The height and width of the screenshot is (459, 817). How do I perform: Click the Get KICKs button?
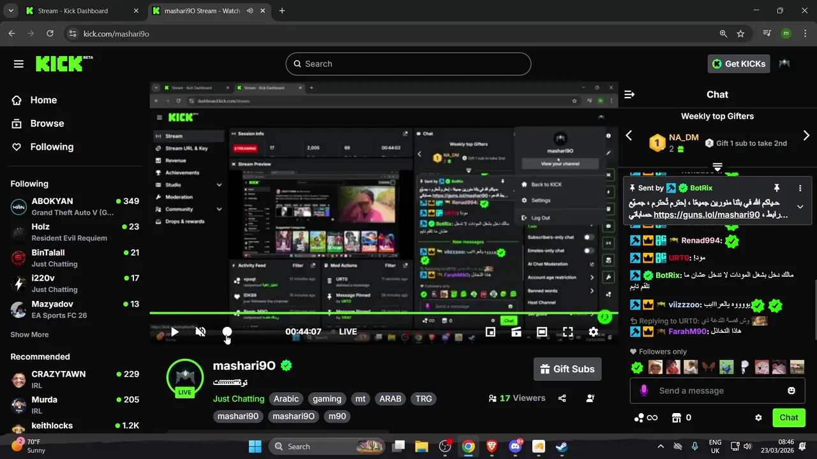click(738, 64)
